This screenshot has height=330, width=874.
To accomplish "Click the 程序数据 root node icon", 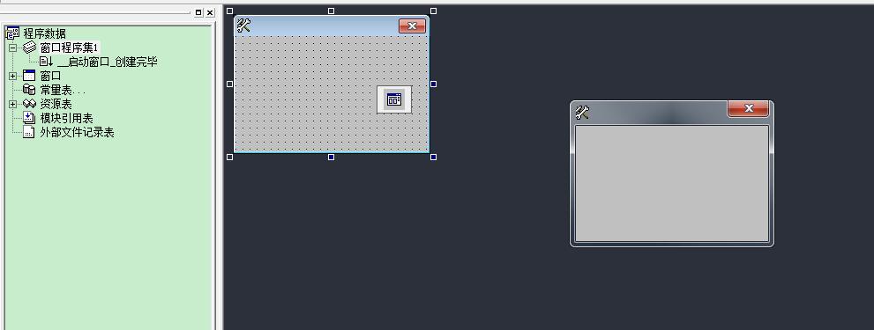I will click(x=12, y=33).
